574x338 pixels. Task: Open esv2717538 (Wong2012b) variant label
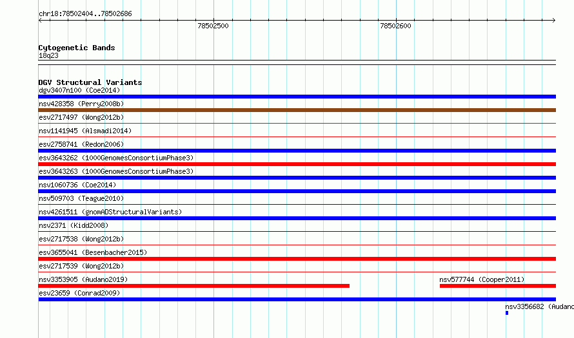click(x=81, y=239)
